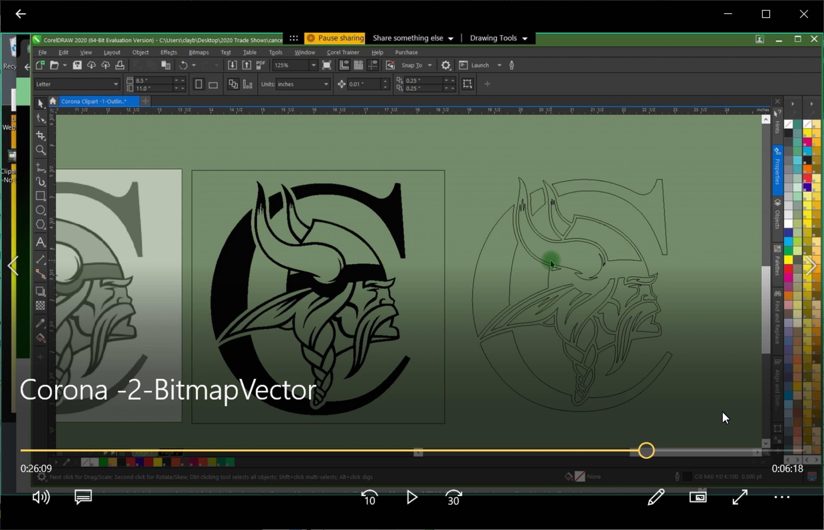The image size is (824, 530).
Task: Click the Open folder icon
Action: 54,65
